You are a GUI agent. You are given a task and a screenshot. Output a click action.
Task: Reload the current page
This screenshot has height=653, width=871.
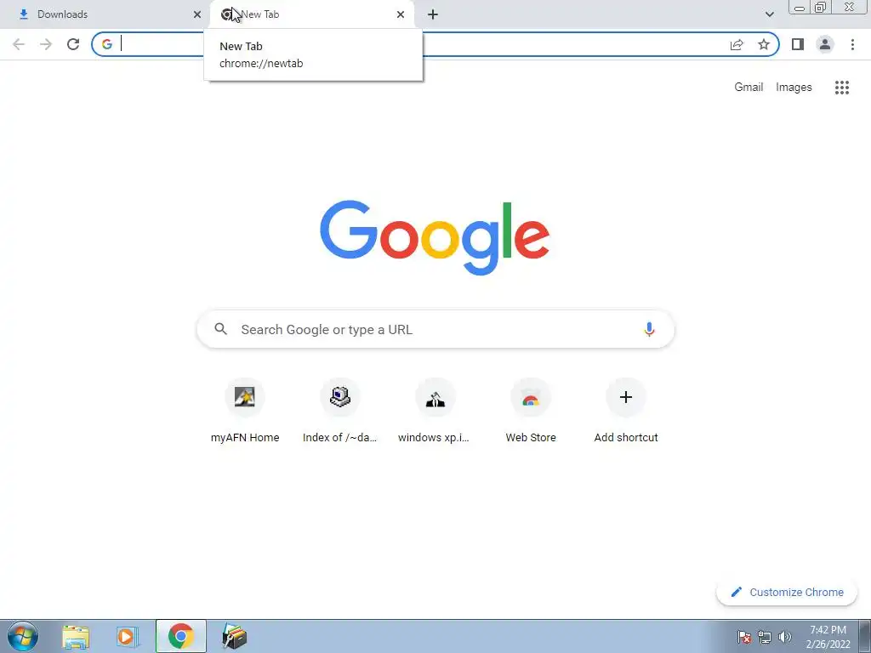[73, 44]
